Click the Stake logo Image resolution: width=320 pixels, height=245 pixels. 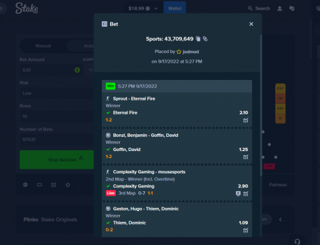(27, 8)
